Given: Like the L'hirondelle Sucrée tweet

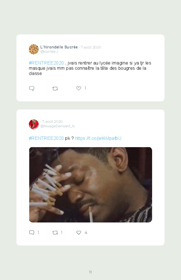Looking at the screenshot, I should tap(79, 88).
